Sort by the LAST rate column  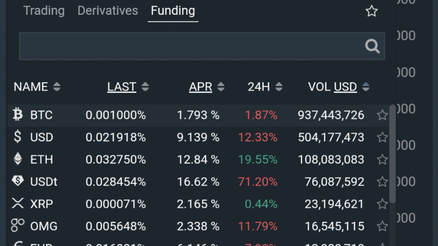coord(128,87)
